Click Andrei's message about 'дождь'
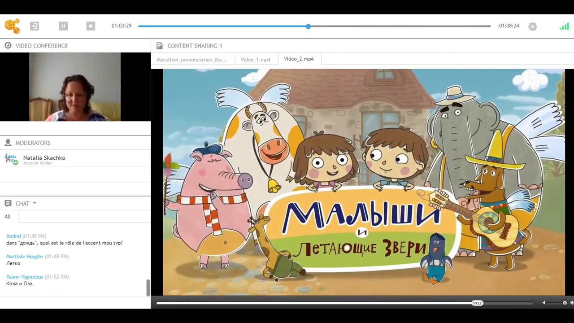The image size is (574, 323). pos(65,243)
